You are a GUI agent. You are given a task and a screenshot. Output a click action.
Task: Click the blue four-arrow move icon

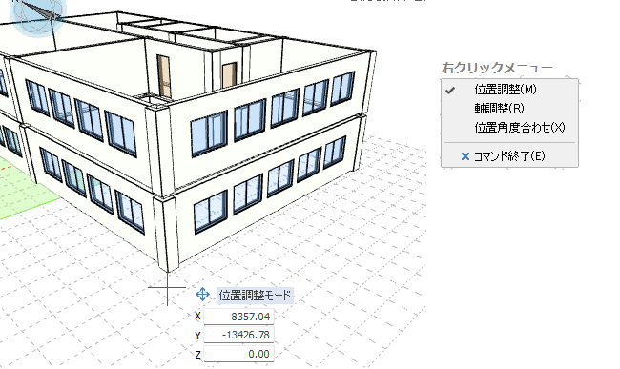click(x=202, y=295)
